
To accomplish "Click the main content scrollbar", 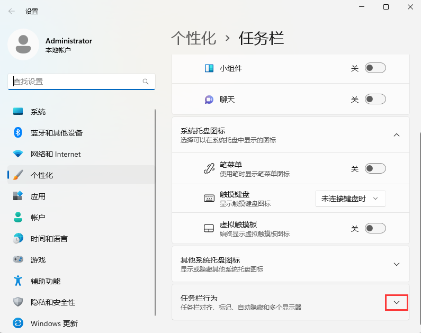I will [419, 228].
